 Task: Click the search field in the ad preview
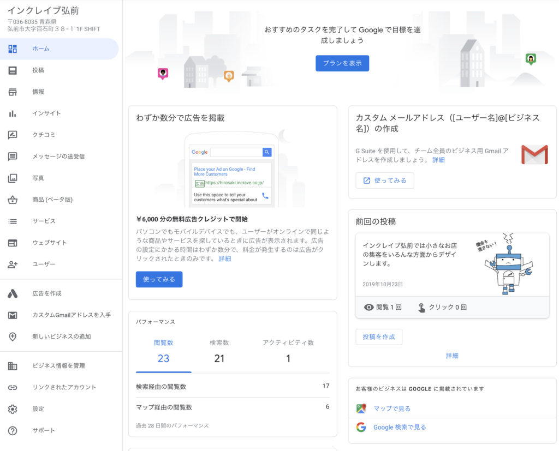[x=236, y=152]
